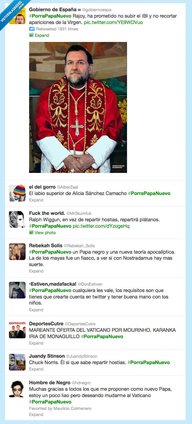Click the Hombre de Negro avatar
This screenshot has height=424, width=192.
point(17,388)
